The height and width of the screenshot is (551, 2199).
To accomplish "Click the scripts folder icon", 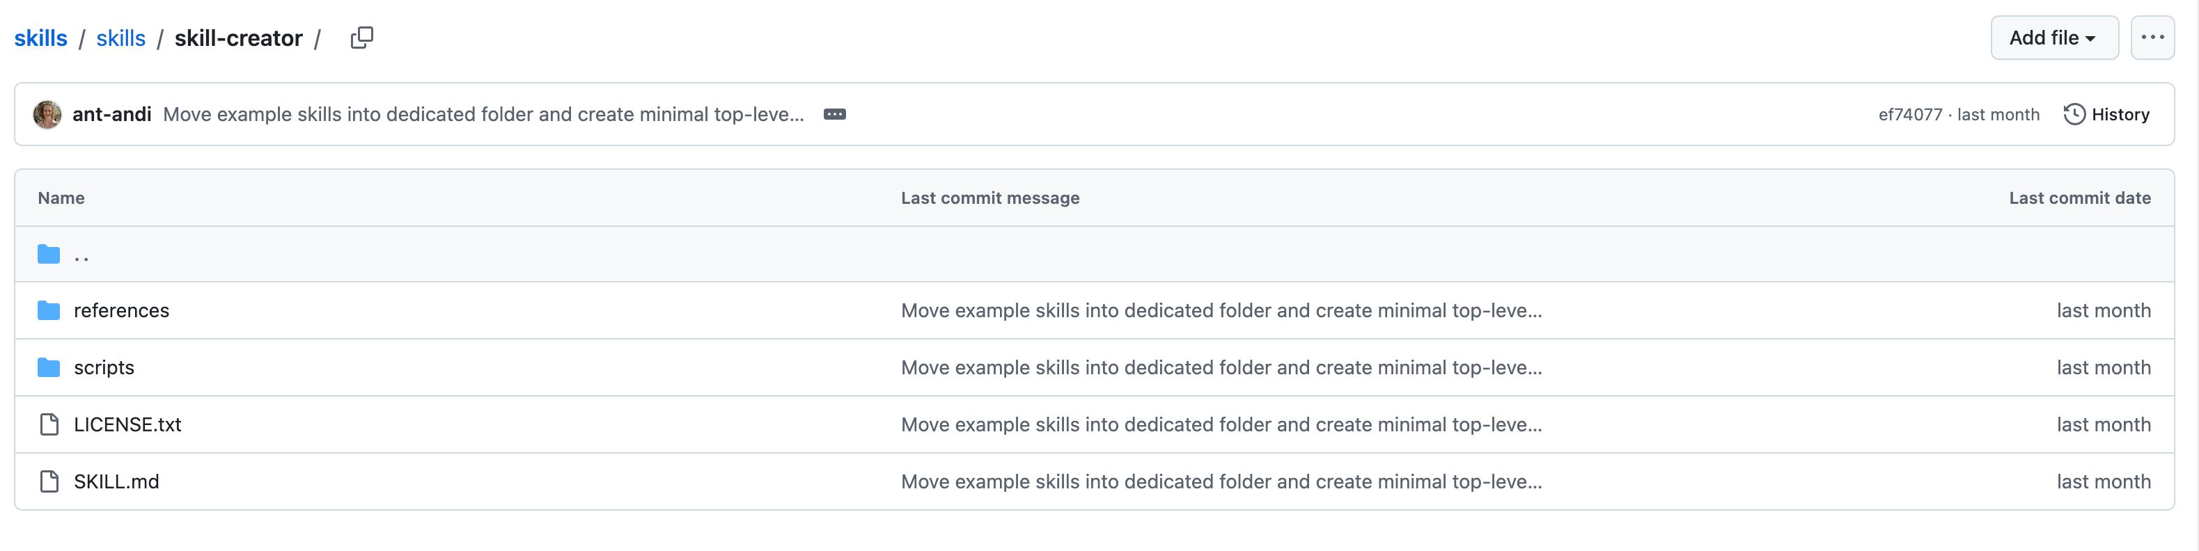I will pyautogui.click(x=49, y=367).
